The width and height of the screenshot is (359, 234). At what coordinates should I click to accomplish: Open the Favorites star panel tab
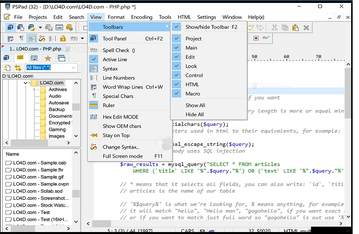(x=48, y=58)
